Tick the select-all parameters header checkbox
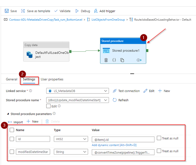This screenshot has height=165, width=196. point(12,130)
